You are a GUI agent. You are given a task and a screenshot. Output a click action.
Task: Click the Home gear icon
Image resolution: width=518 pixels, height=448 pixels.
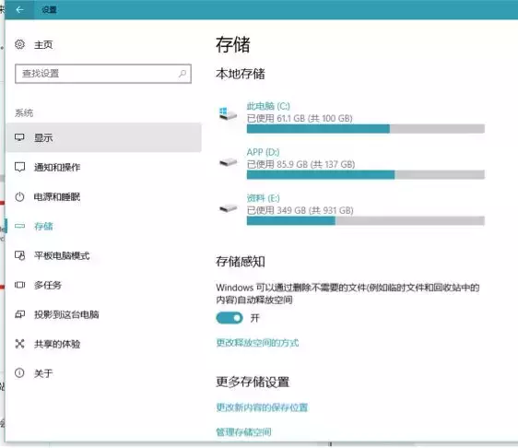(20, 44)
